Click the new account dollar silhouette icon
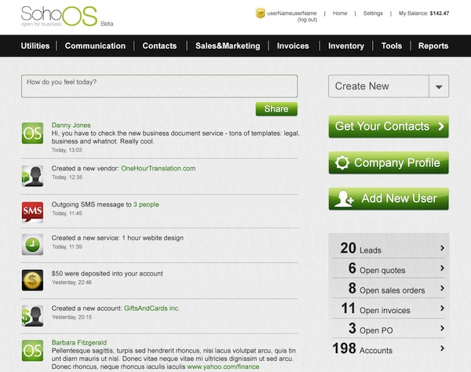Screen dimensions: 471x372 pos(33,315)
